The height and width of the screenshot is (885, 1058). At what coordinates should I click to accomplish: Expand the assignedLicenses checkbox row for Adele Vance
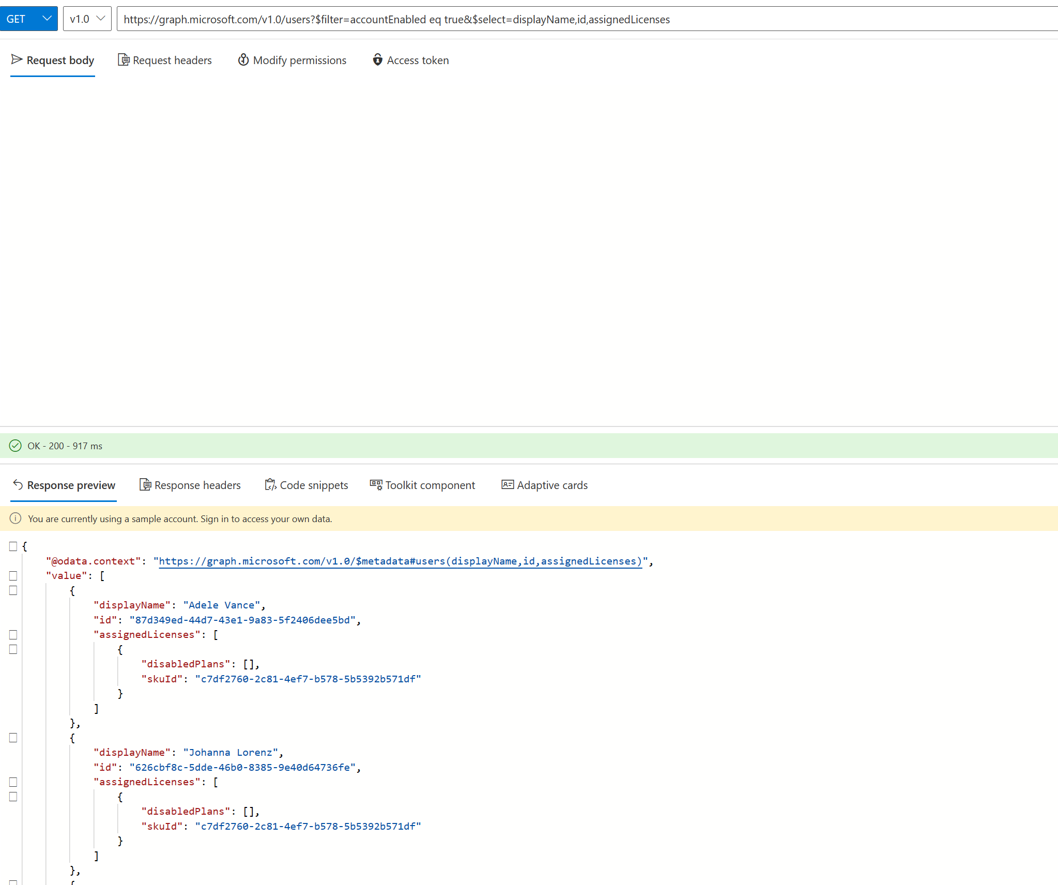[x=13, y=635]
